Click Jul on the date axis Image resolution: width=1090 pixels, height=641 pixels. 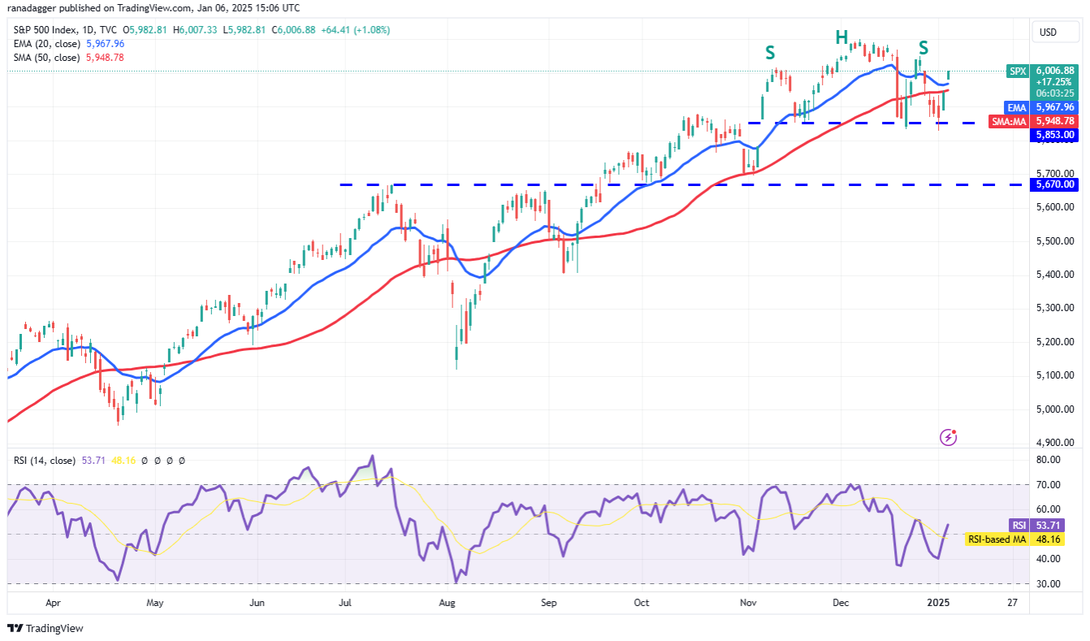coord(345,604)
